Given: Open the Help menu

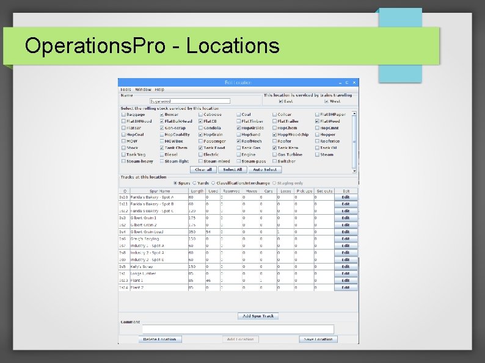Looking at the screenshot, I should pos(159,90).
